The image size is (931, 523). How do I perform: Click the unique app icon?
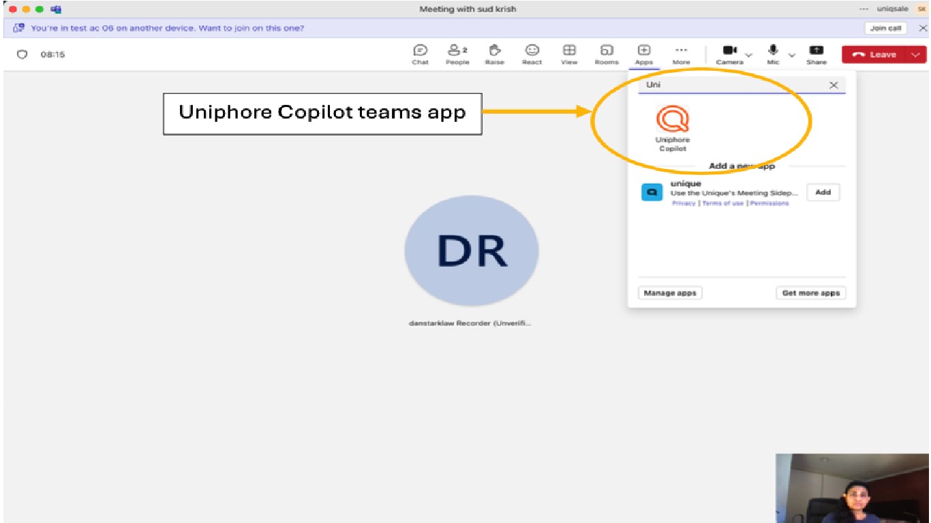(x=652, y=193)
